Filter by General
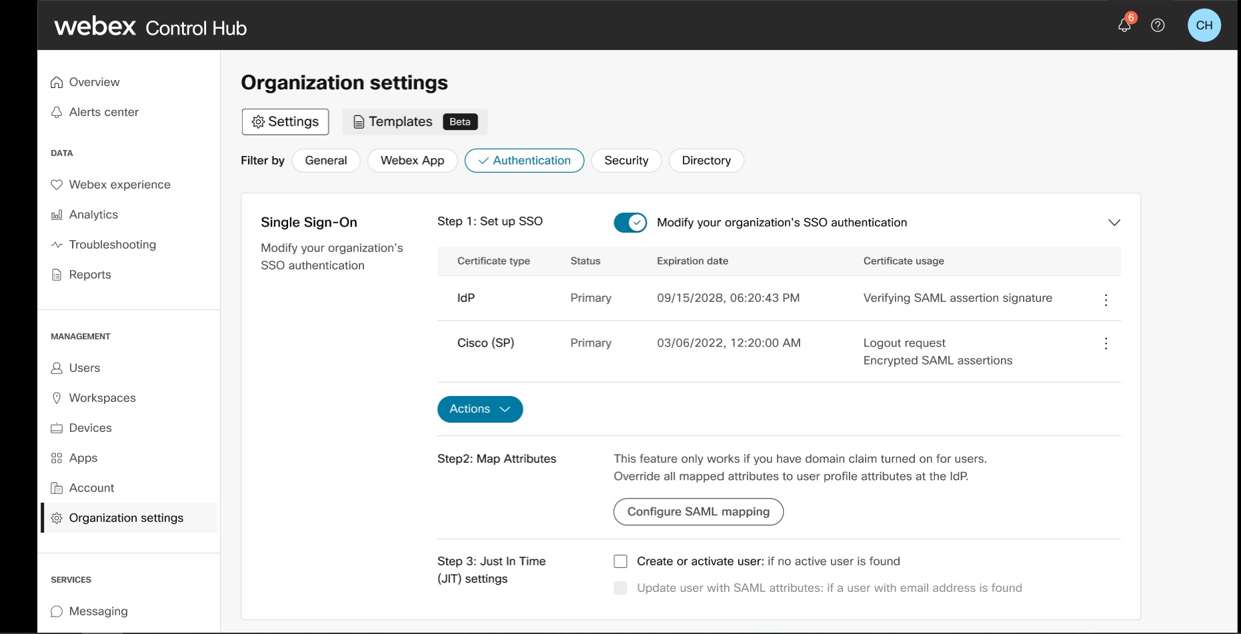The width and height of the screenshot is (1241, 634). coord(326,161)
